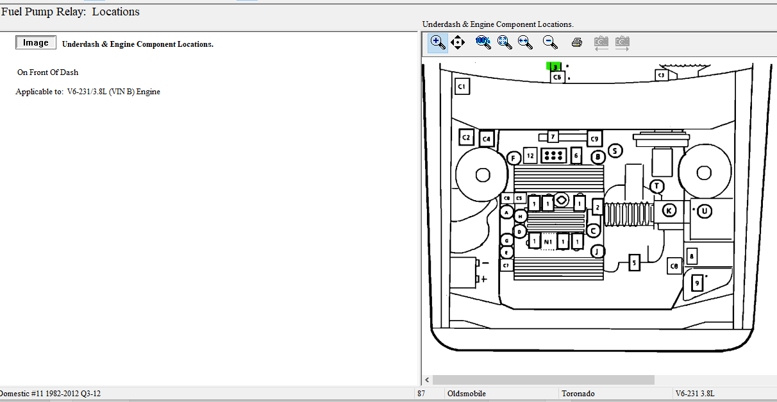The width and height of the screenshot is (777, 402).
Task: Click connector C6 label in diagram
Action: click(557, 77)
